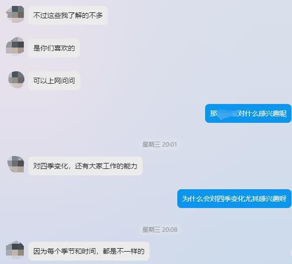Click the words "了解的不多" in the top message
292x264 pixels.
(85, 15)
